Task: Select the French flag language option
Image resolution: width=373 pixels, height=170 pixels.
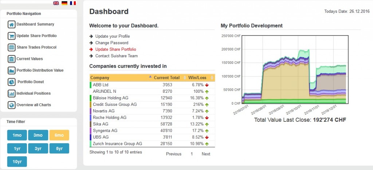Action: [x=73, y=3]
